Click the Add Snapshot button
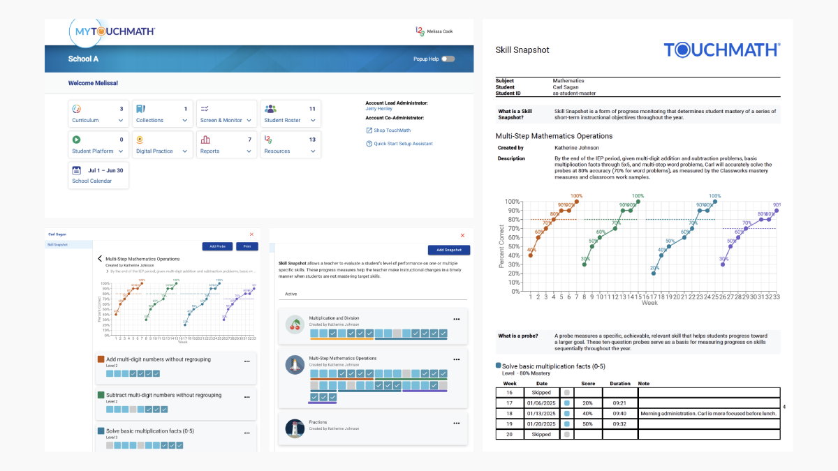The height and width of the screenshot is (471, 838). click(449, 250)
